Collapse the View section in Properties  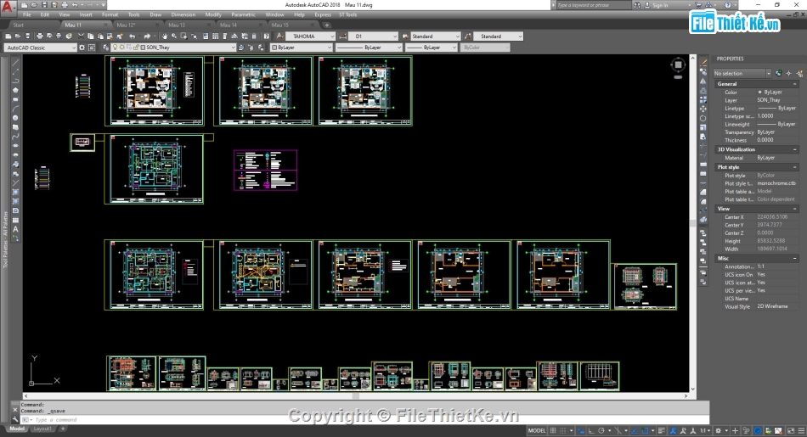tap(795, 209)
